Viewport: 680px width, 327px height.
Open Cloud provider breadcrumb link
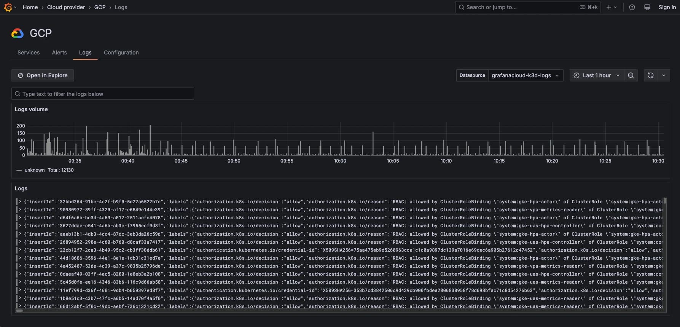click(x=66, y=7)
